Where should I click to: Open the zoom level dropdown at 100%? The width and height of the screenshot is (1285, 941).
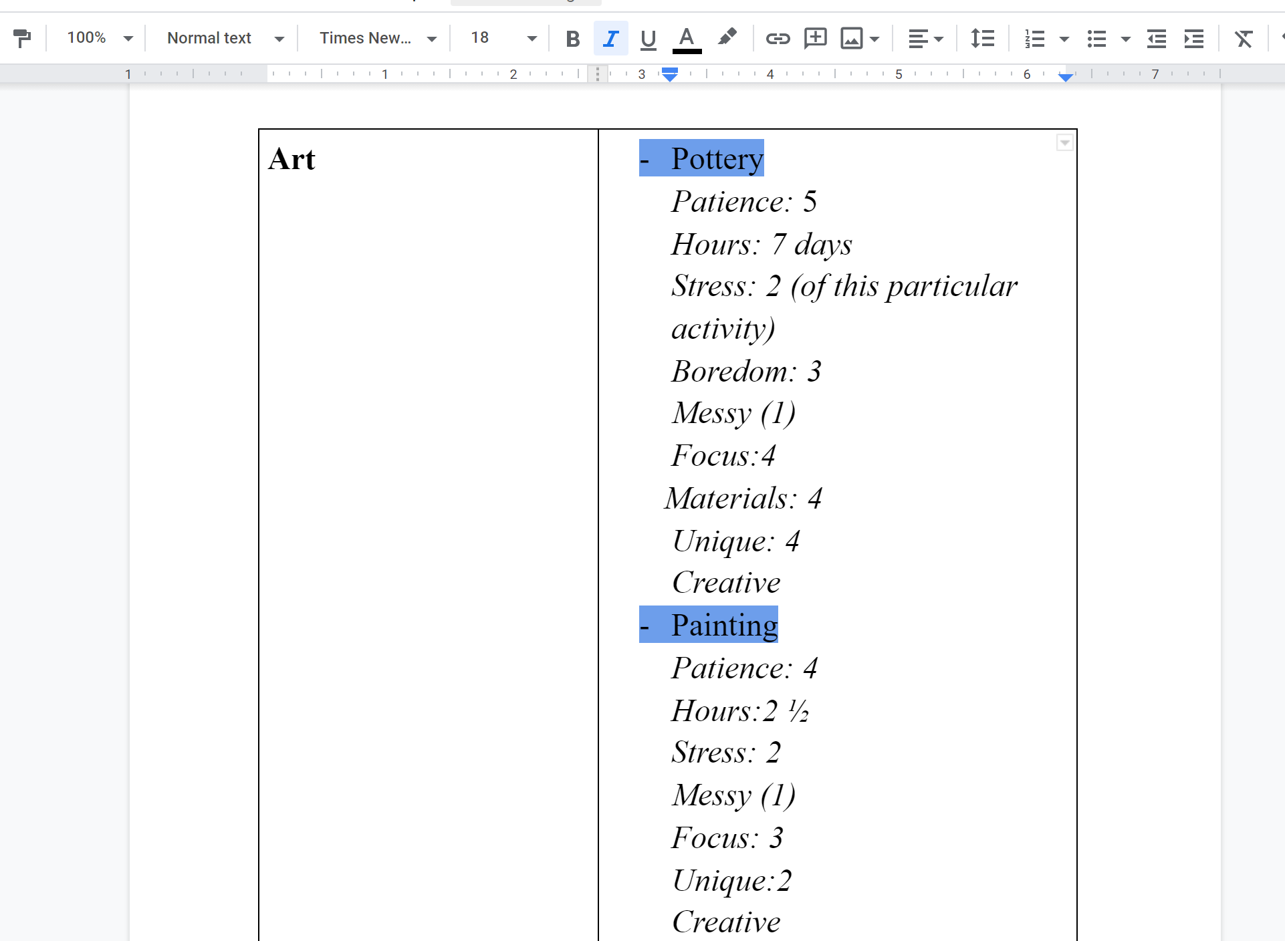[99, 38]
